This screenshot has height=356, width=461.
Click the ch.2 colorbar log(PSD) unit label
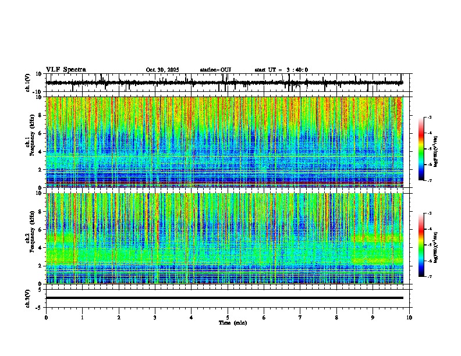click(x=435, y=248)
